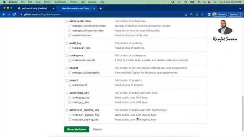Image resolution: width=244 pixels, height=137 pixels.
Task: Enable manage_billing:enterprise checkbox
Action: (x=70, y=31)
